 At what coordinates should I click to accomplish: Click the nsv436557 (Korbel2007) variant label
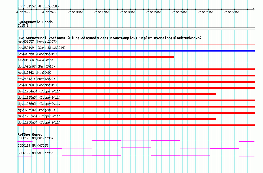(x=37, y=41)
